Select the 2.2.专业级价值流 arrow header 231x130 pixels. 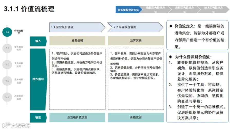click(x=135, y=27)
